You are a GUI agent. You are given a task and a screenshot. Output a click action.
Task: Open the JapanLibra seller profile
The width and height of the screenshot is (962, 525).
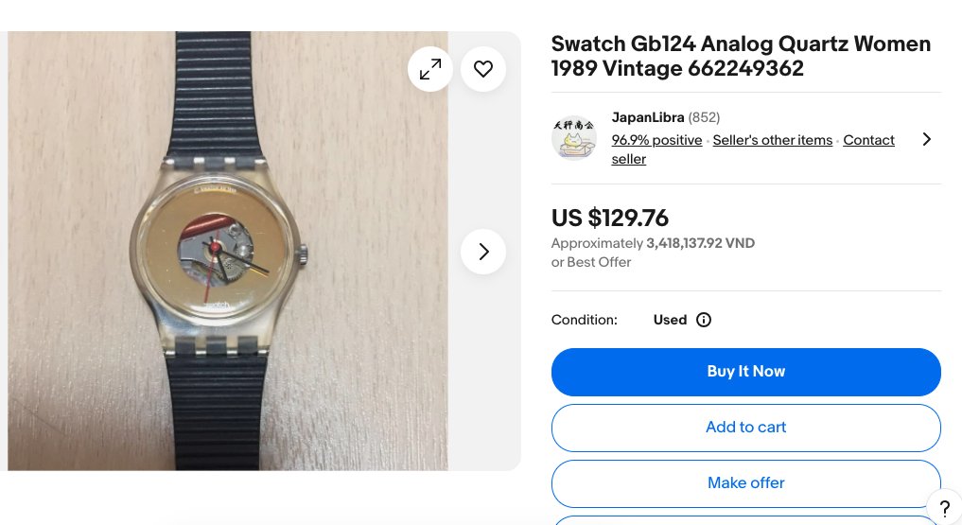point(648,117)
